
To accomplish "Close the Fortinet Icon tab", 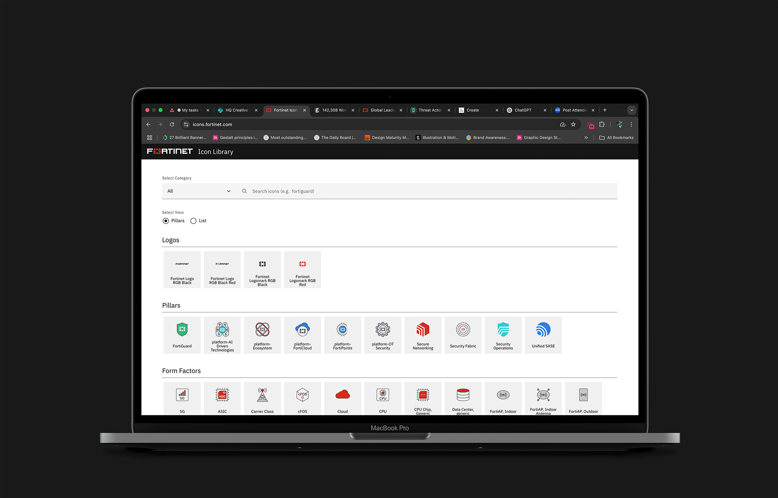I will [x=305, y=110].
